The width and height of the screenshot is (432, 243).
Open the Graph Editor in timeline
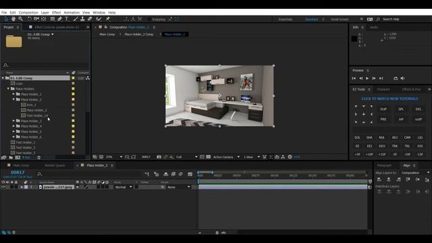tap(190, 174)
